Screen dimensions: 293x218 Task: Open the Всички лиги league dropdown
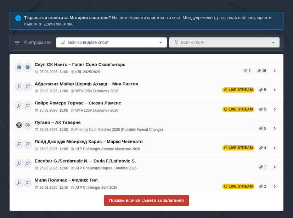(x=224, y=42)
